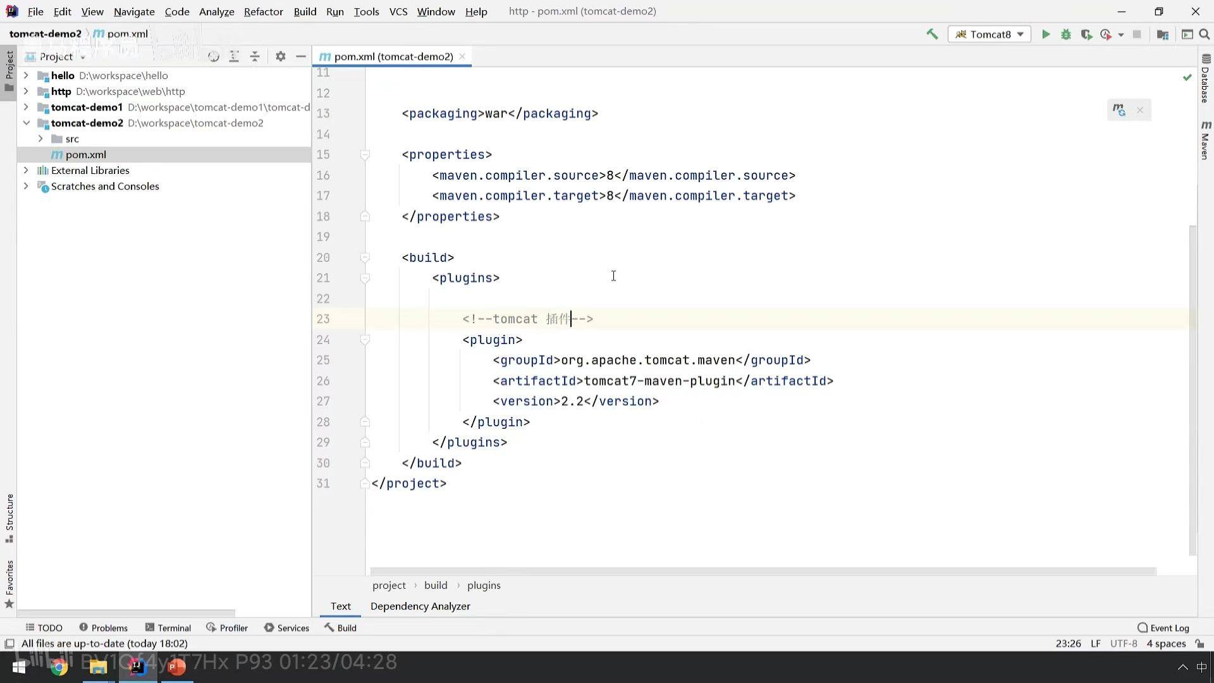Click the Build project hammer icon

pyautogui.click(x=932, y=35)
